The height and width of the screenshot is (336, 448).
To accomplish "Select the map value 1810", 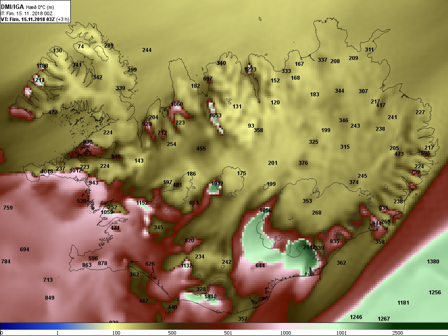I will click(x=210, y=297).
